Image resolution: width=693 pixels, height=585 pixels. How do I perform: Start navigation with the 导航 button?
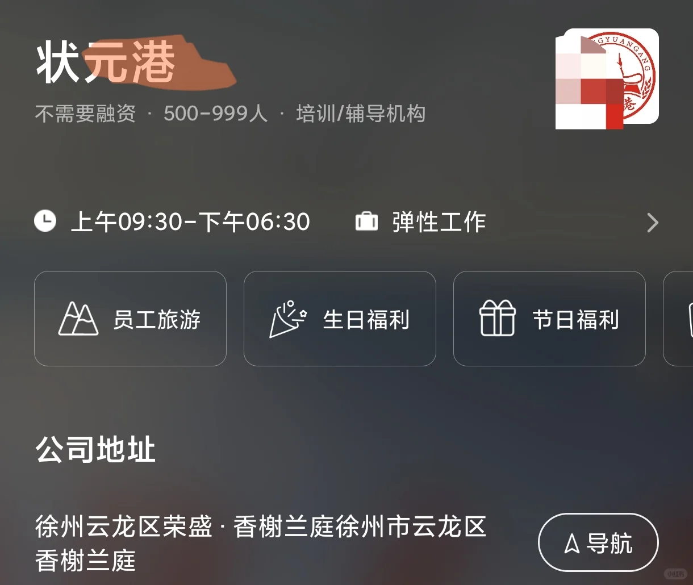(x=598, y=543)
